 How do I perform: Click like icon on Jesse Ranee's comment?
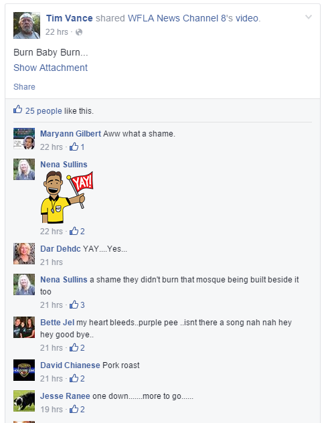pyautogui.click(x=74, y=409)
